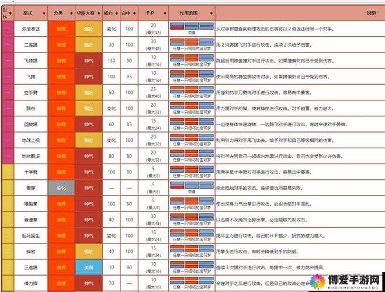Sort by 命中 column arrow
Viewport: 385px width, 292px height.
click(134, 13)
